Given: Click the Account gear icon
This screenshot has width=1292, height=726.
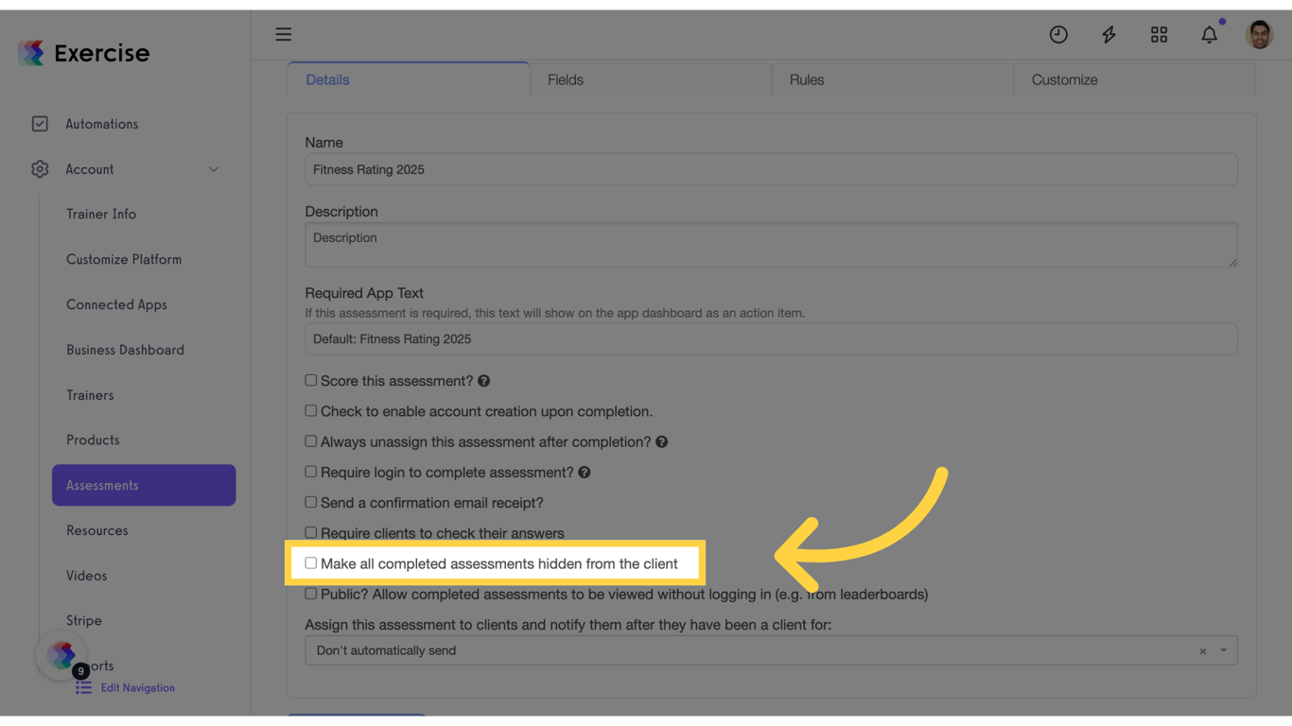Looking at the screenshot, I should (x=40, y=168).
